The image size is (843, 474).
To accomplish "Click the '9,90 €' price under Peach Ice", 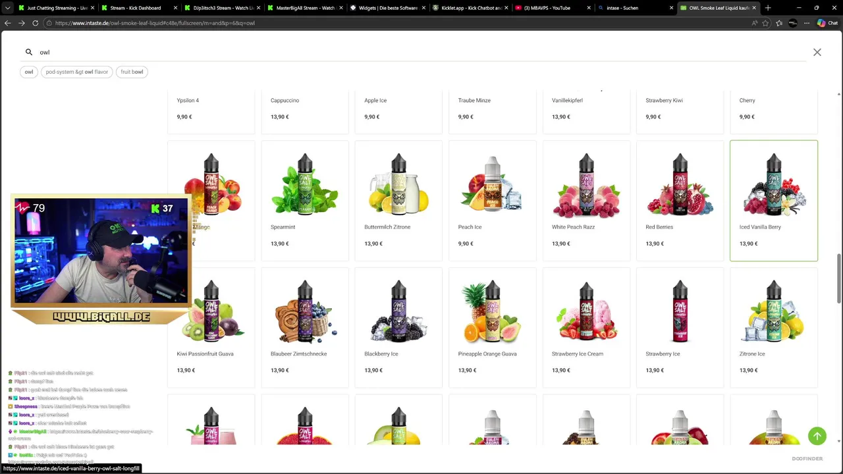I will pos(466,244).
